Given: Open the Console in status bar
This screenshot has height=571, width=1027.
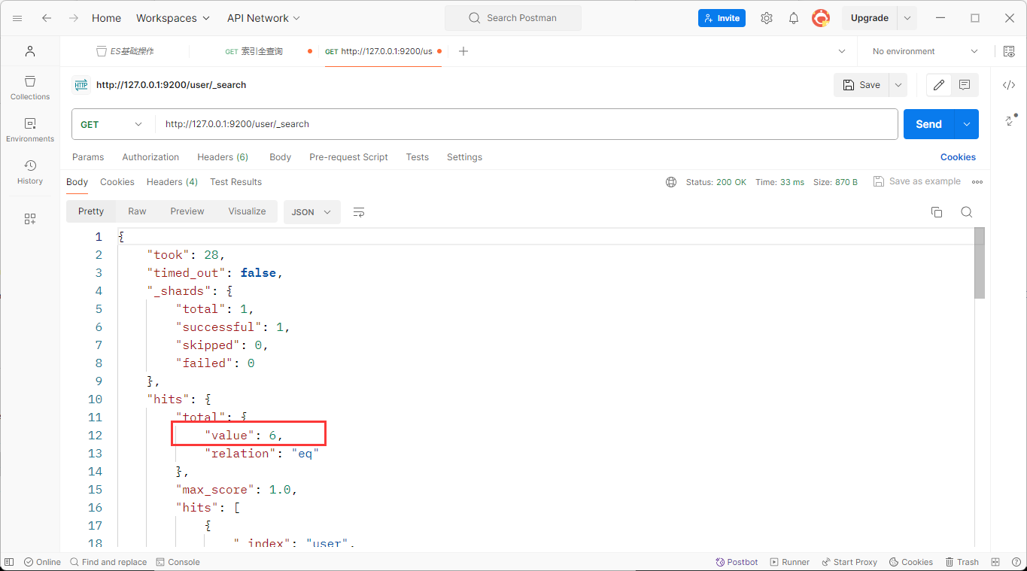Looking at the screenshot, I should click(178, 562).
